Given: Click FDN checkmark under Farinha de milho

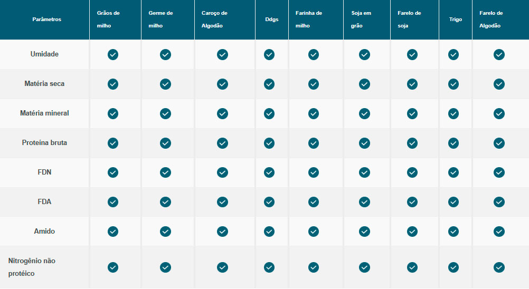Looking at the screenshot, I should [x=314, y=172].
